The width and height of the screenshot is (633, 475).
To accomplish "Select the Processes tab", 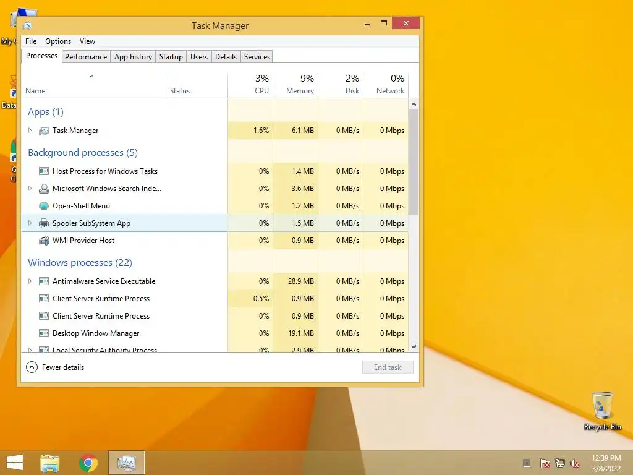I will click(x=41, y=56).
